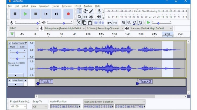This screenshot has width=197, height=110.
Task: Undo the last action
Action: pyautogui.click(x=109, y=23)
